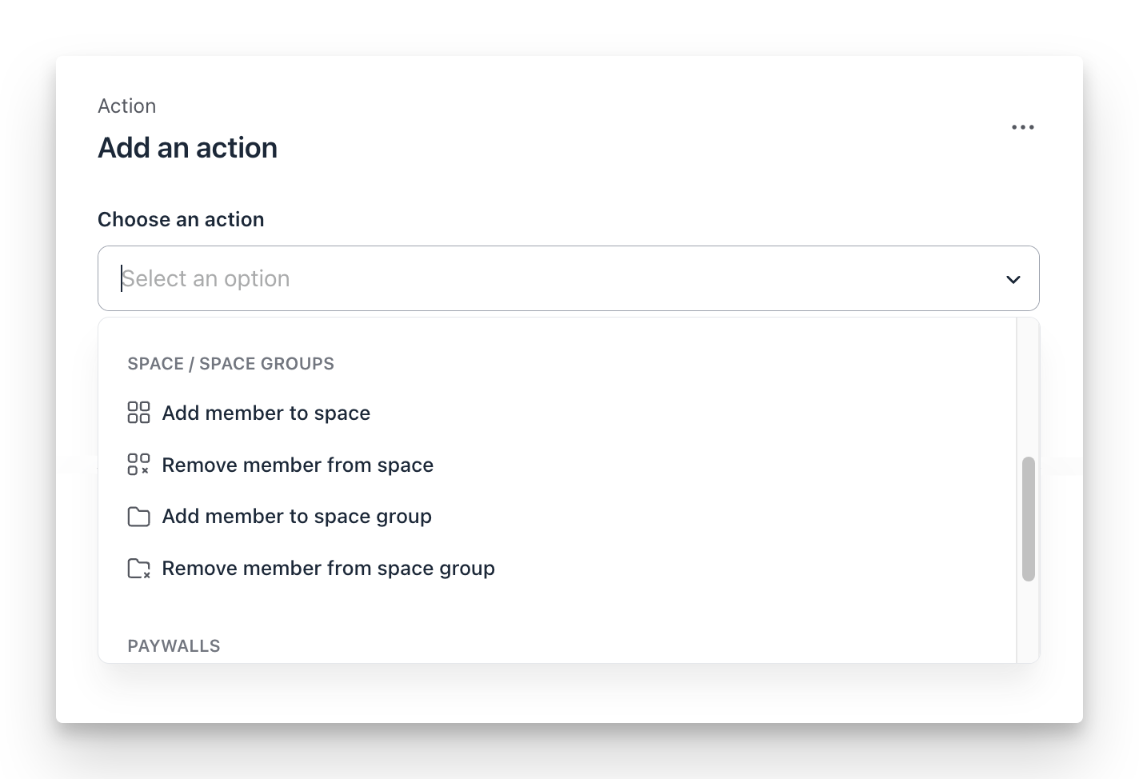Click the folder icon beside Add member to space group
The width and height of the screenshot is (1139, 779).
pos(138,516)
